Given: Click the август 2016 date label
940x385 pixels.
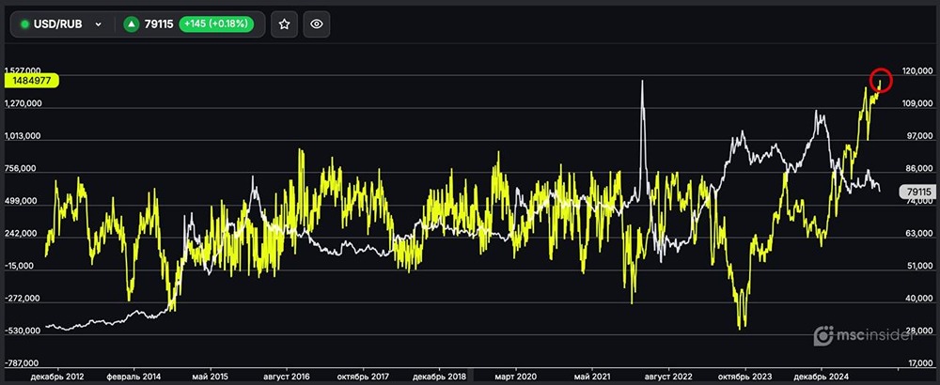Looking at the screenshot, I should coord(287,377).
